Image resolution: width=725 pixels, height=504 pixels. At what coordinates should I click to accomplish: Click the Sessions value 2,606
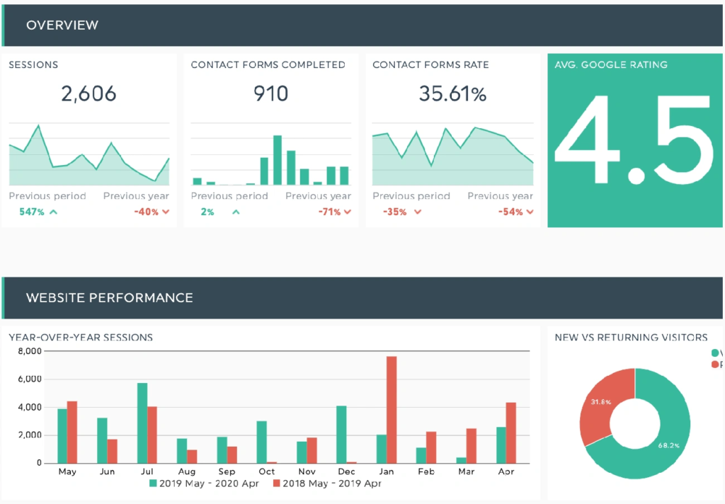(x=89, y=93)
